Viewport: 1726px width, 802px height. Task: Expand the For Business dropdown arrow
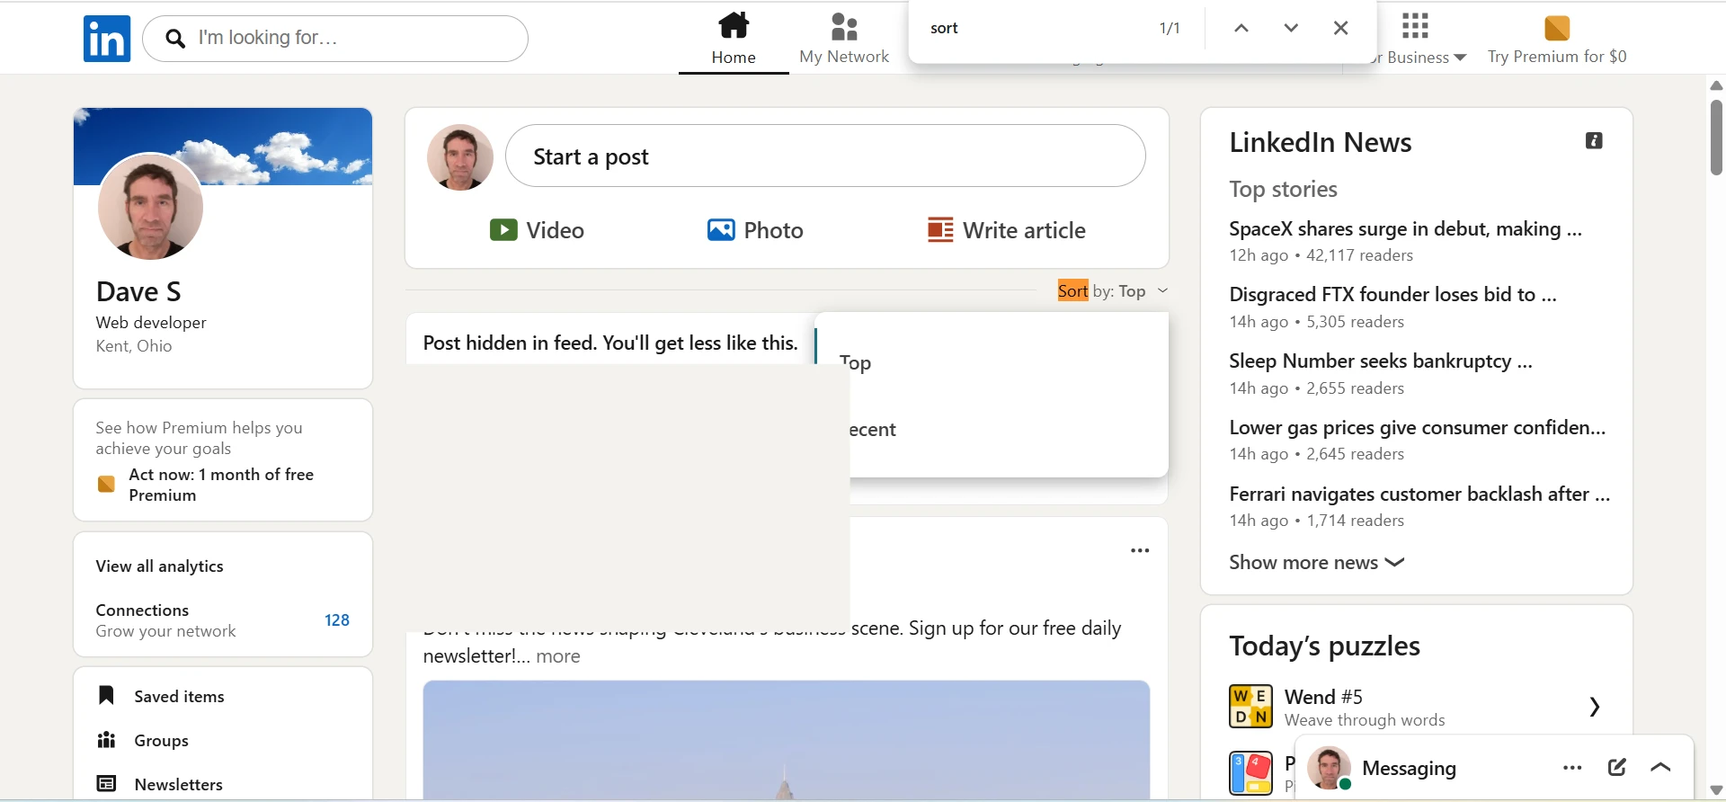click(1460, 58)
